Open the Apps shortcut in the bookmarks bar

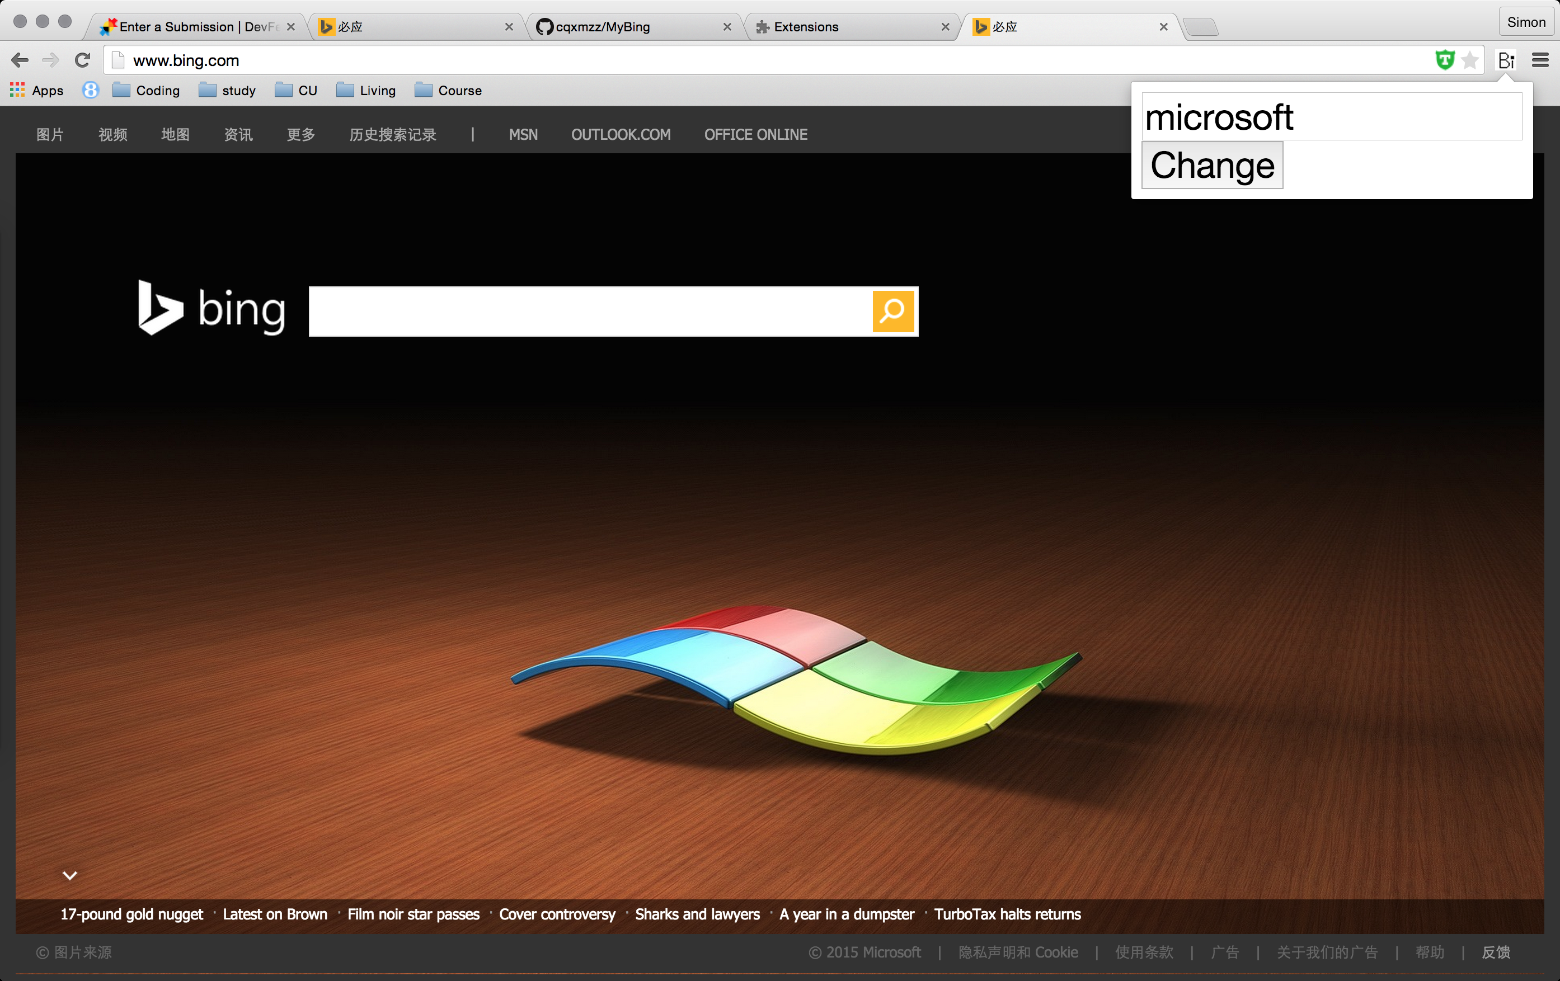[x=37, y=91]
